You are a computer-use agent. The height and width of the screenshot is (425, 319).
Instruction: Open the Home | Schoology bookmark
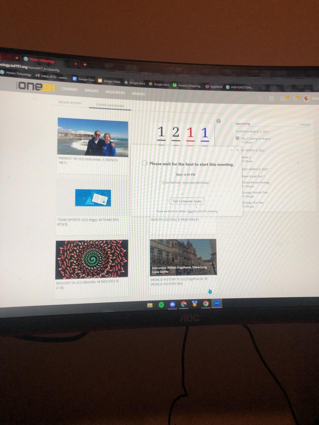(x=16, y=73)
